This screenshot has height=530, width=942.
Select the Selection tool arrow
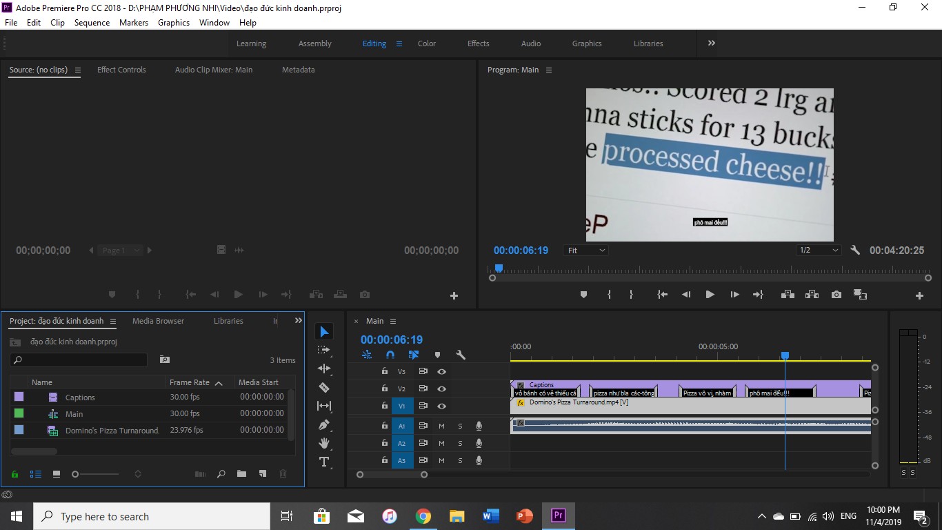click(324, 332)
